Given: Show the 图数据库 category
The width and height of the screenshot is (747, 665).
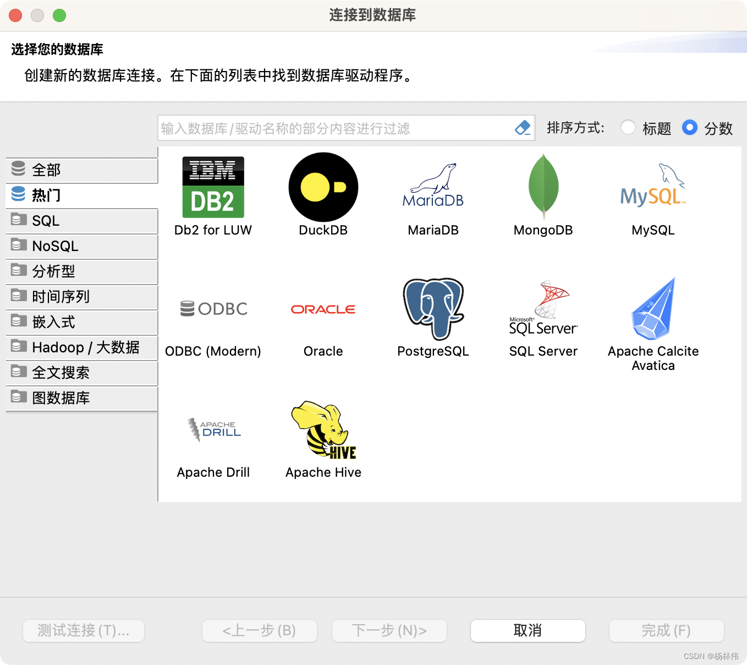Looking at the screenshot, I should click(x=81, y=398).
